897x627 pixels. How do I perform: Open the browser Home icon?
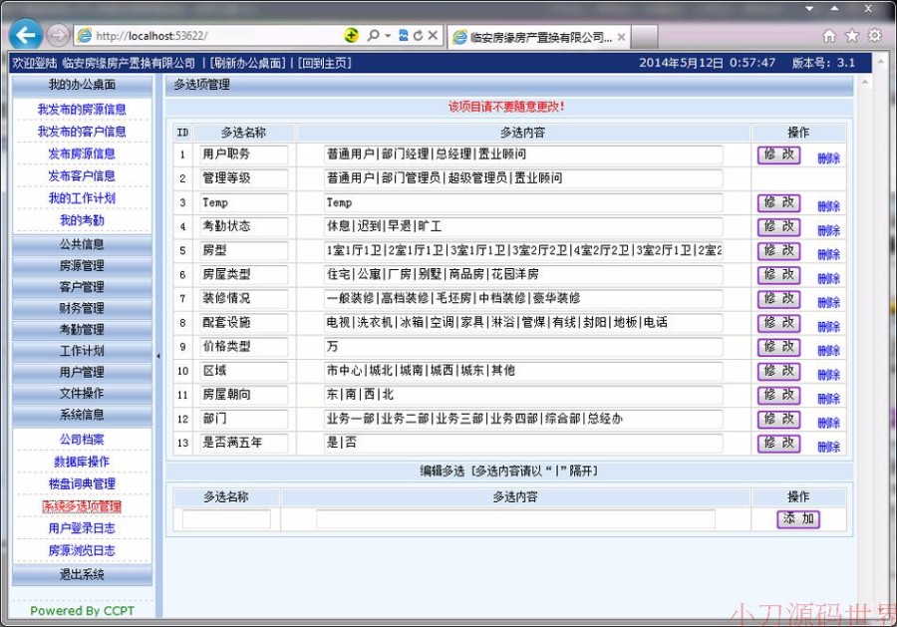(829, 36)
